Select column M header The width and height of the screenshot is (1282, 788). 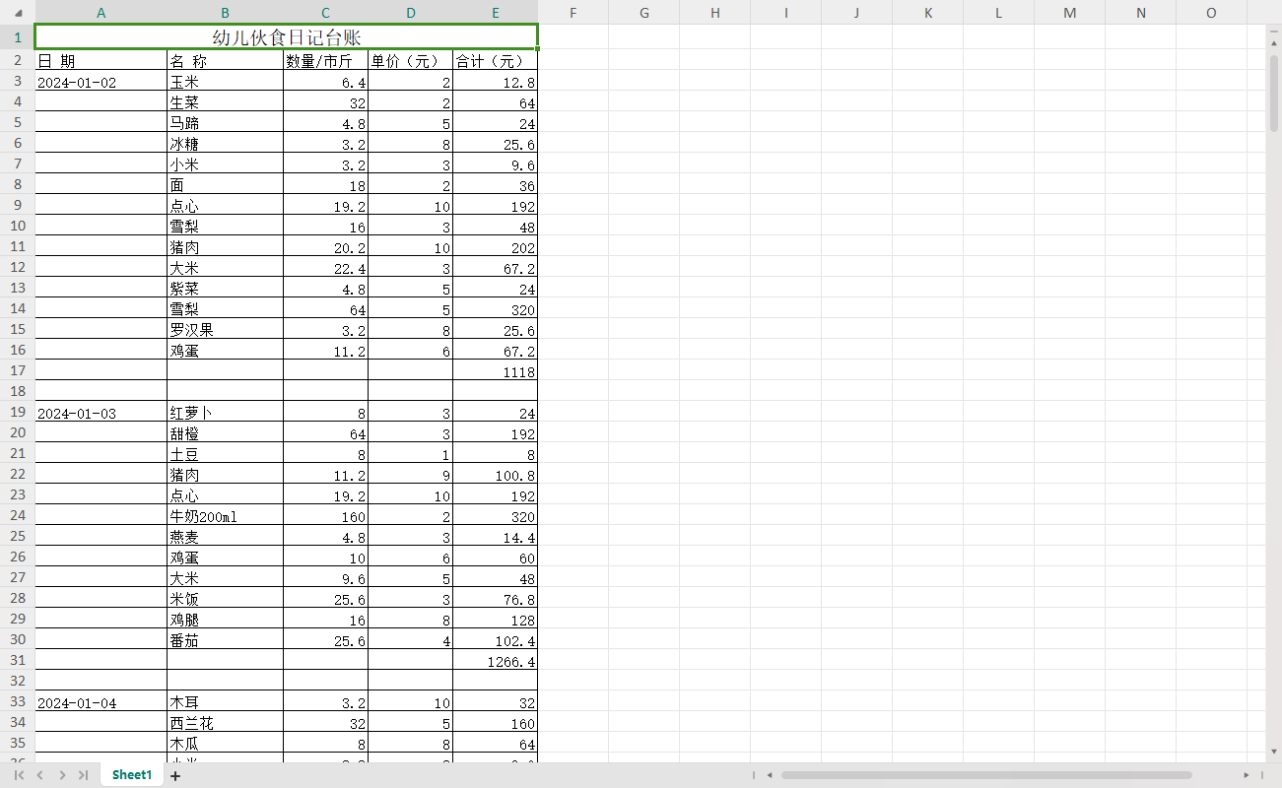pos(1070,13)
